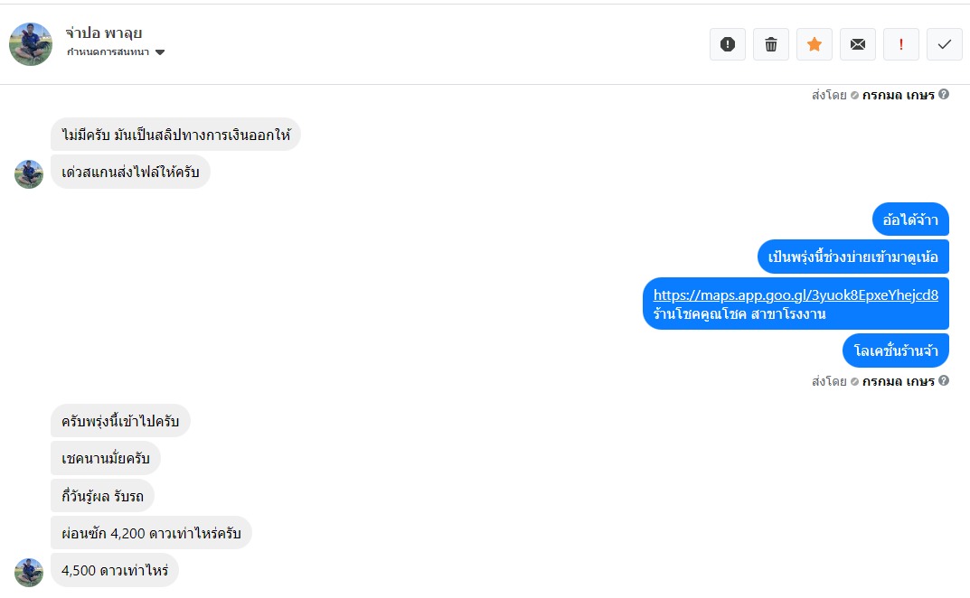This screenshot has height=598, width=970.
Task: Click the sender name กรกมล เกษร below messages
Action: tap(898, 381)
